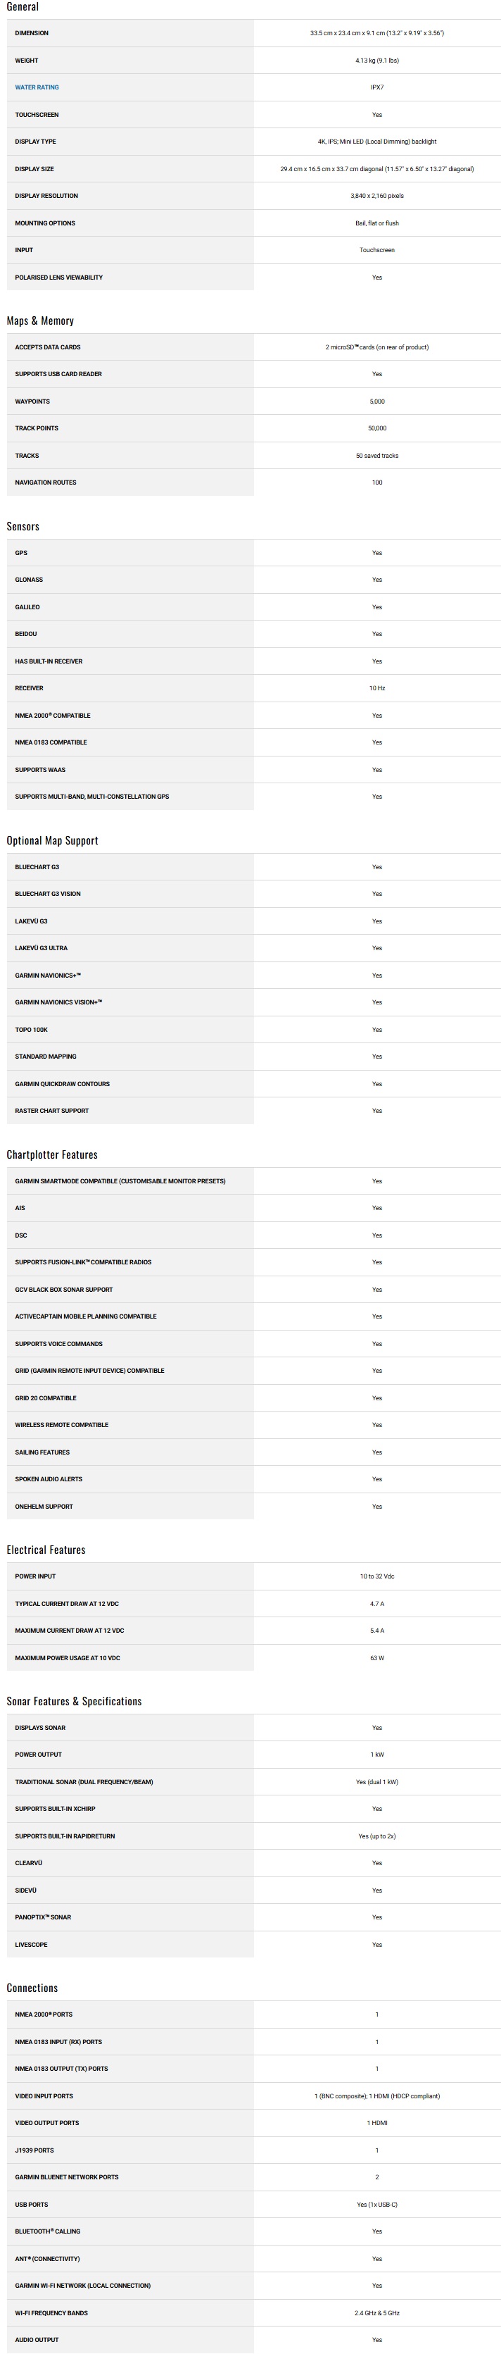This screenshot has width=501, height=2354.
Task: Click the LiveScope row label
Action: 31,1945
